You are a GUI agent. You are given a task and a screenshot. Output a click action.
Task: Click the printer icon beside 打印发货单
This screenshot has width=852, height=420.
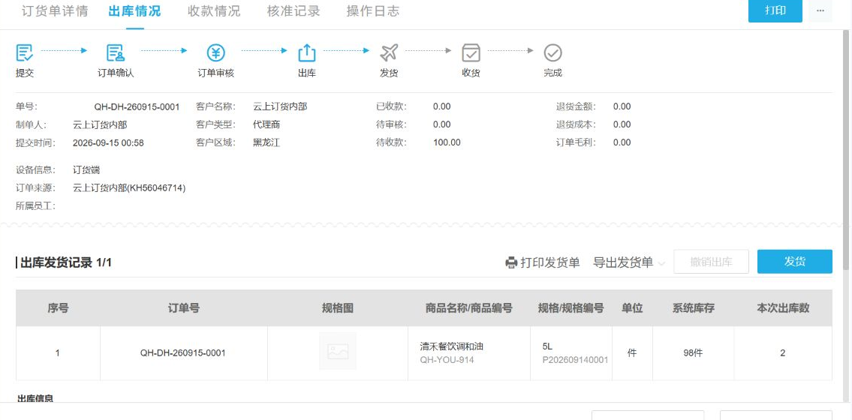coord(510,262)
